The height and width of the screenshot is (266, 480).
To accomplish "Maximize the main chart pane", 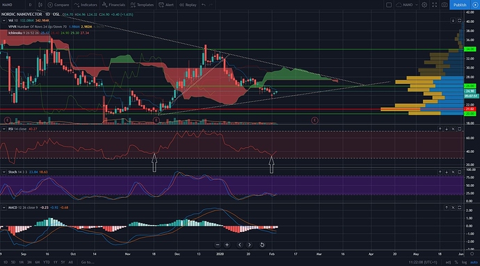I will tap(460, 20).
